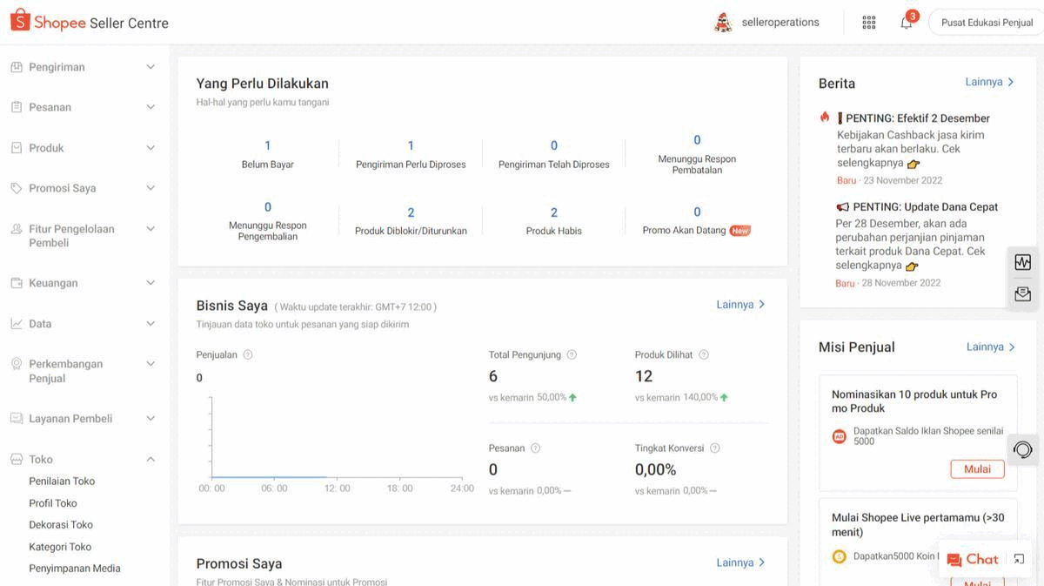Open the floating inbox mail icon
The image size is (1044, 586).
point(1023,294)
